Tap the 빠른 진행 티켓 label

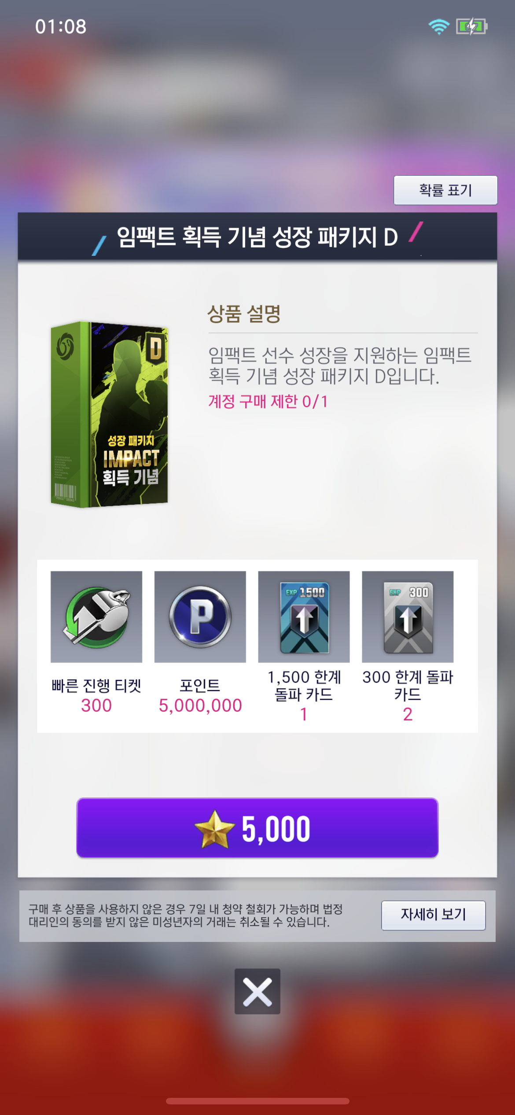pos(96,686)
